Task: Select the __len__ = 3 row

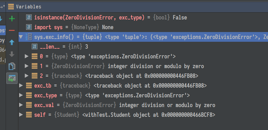Action: [63, 47]
